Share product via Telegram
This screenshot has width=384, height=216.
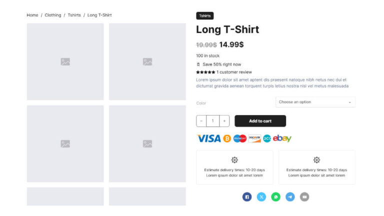click(x=290, y=197)
